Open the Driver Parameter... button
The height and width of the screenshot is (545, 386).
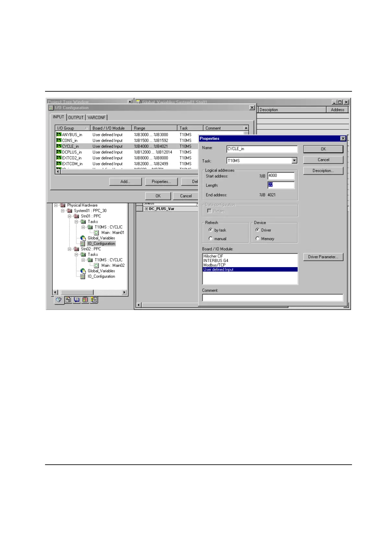click(323, 257)
